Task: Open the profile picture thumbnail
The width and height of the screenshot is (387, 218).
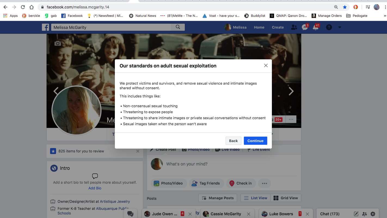Action: [x=76, y=110]
